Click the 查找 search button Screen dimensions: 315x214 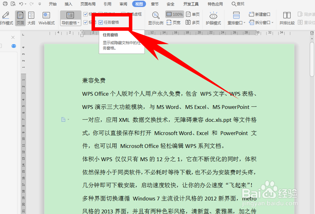[x=238, y=4]
